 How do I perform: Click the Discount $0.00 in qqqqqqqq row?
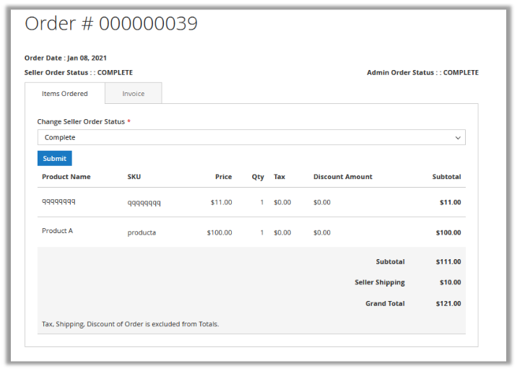coord(322,202)
